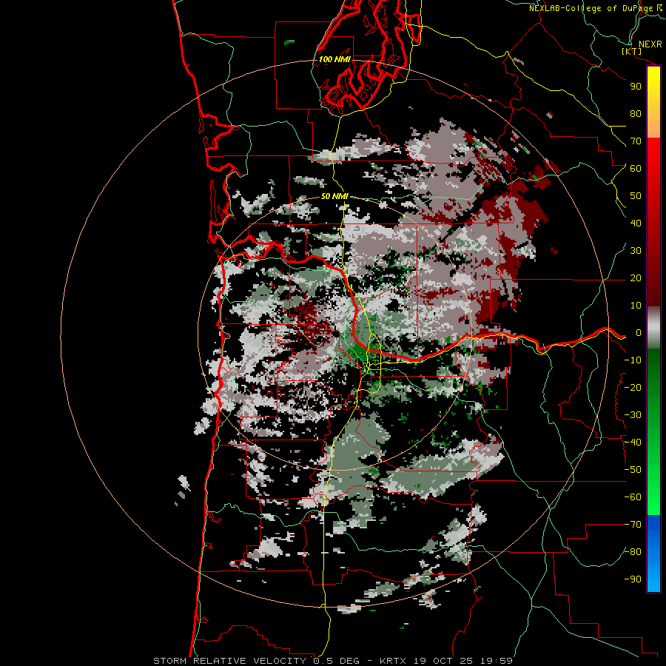The image size is (666, 666).
Task: Select the 40 value on velocity scale
Action: click(x=636, y=223)
